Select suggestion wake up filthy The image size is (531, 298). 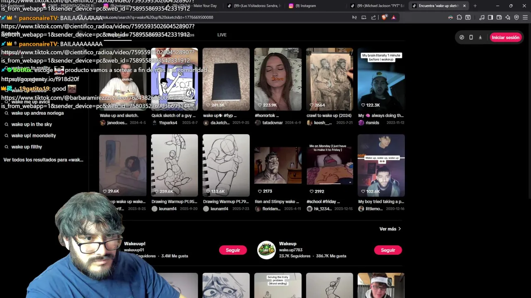27,147
